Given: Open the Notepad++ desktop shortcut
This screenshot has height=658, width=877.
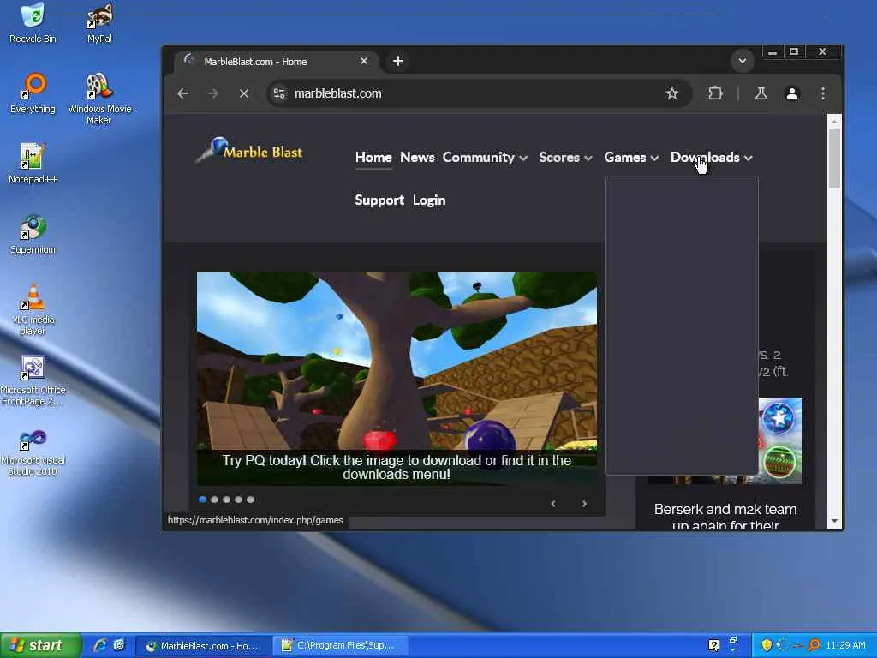Looking at the screenshot, I should 33,164.
